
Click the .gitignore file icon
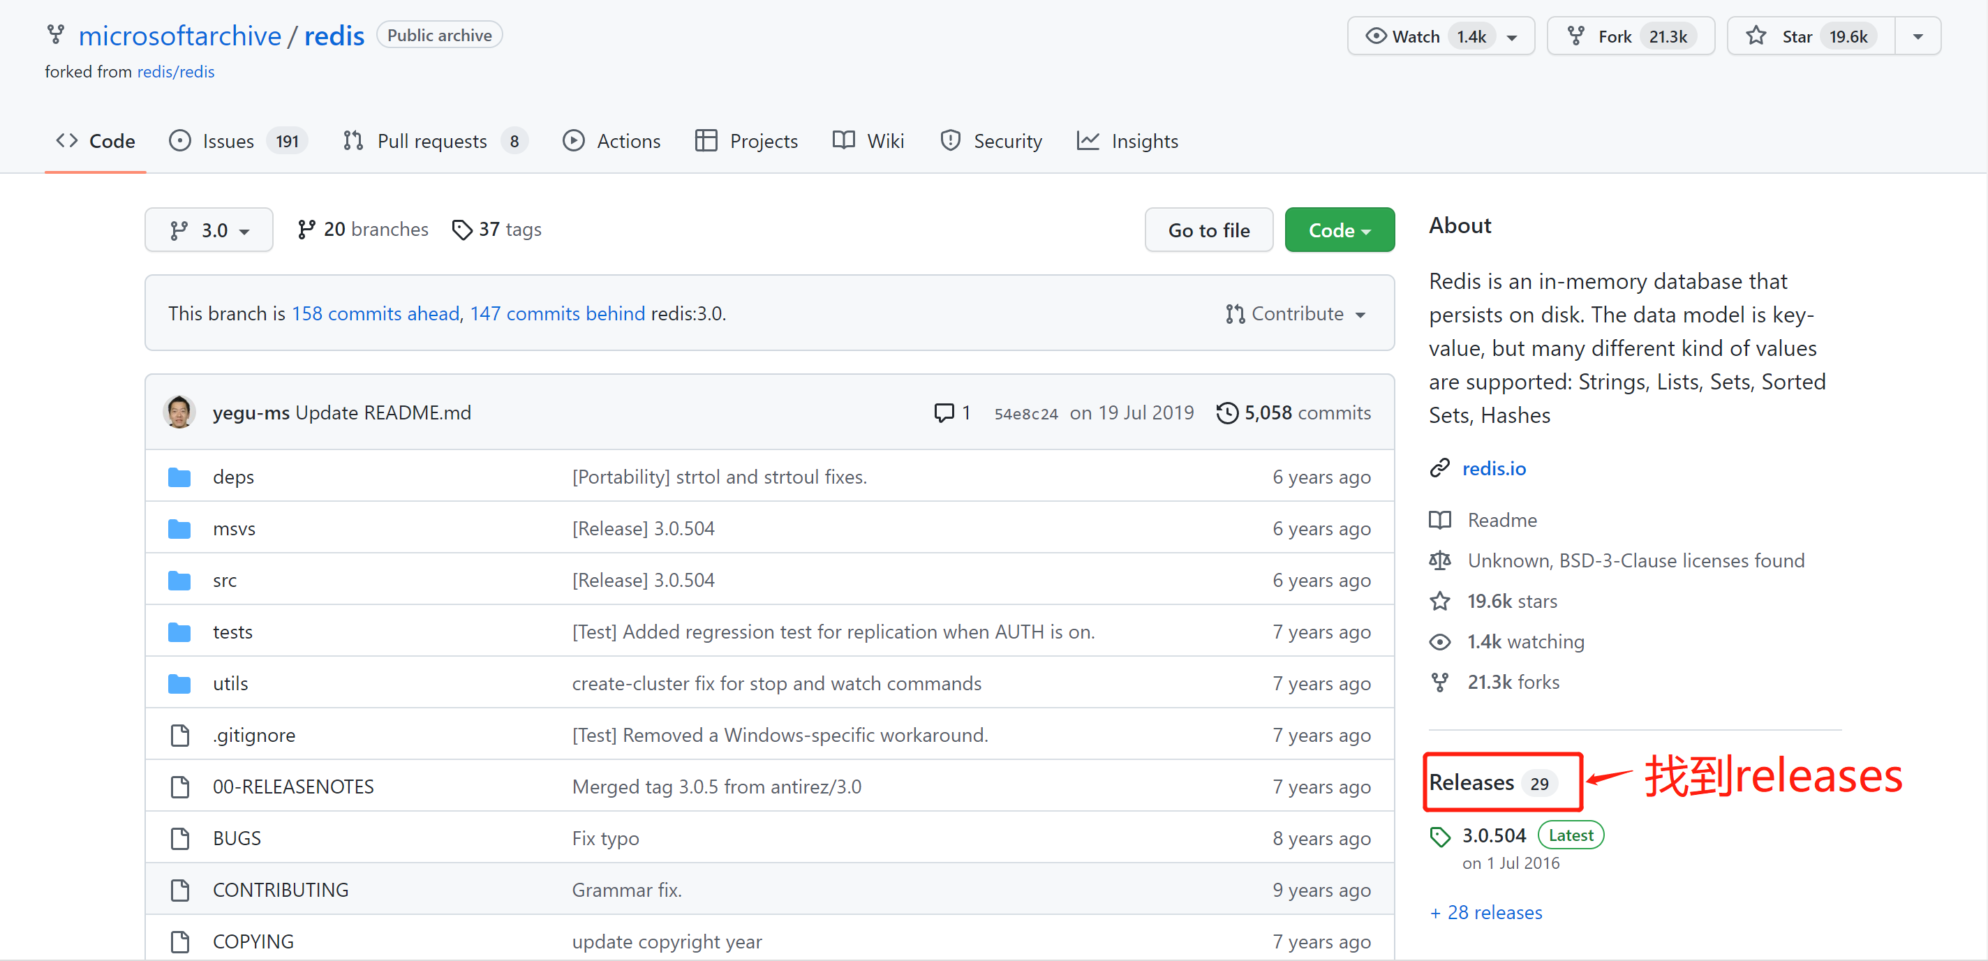(x=180, y=736)
